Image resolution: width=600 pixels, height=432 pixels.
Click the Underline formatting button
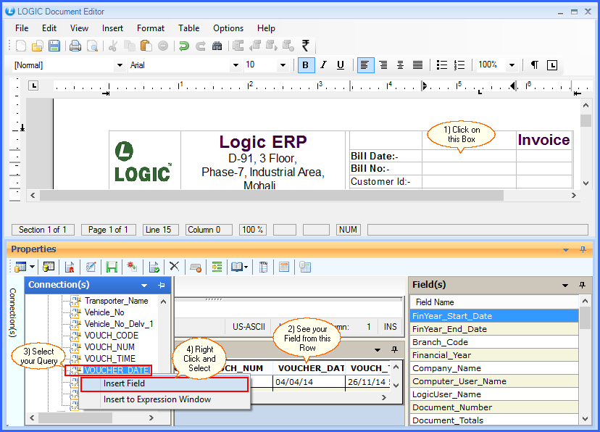coord(340,65)
